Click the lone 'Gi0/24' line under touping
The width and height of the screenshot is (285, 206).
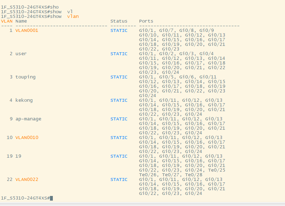click(148, 96)
